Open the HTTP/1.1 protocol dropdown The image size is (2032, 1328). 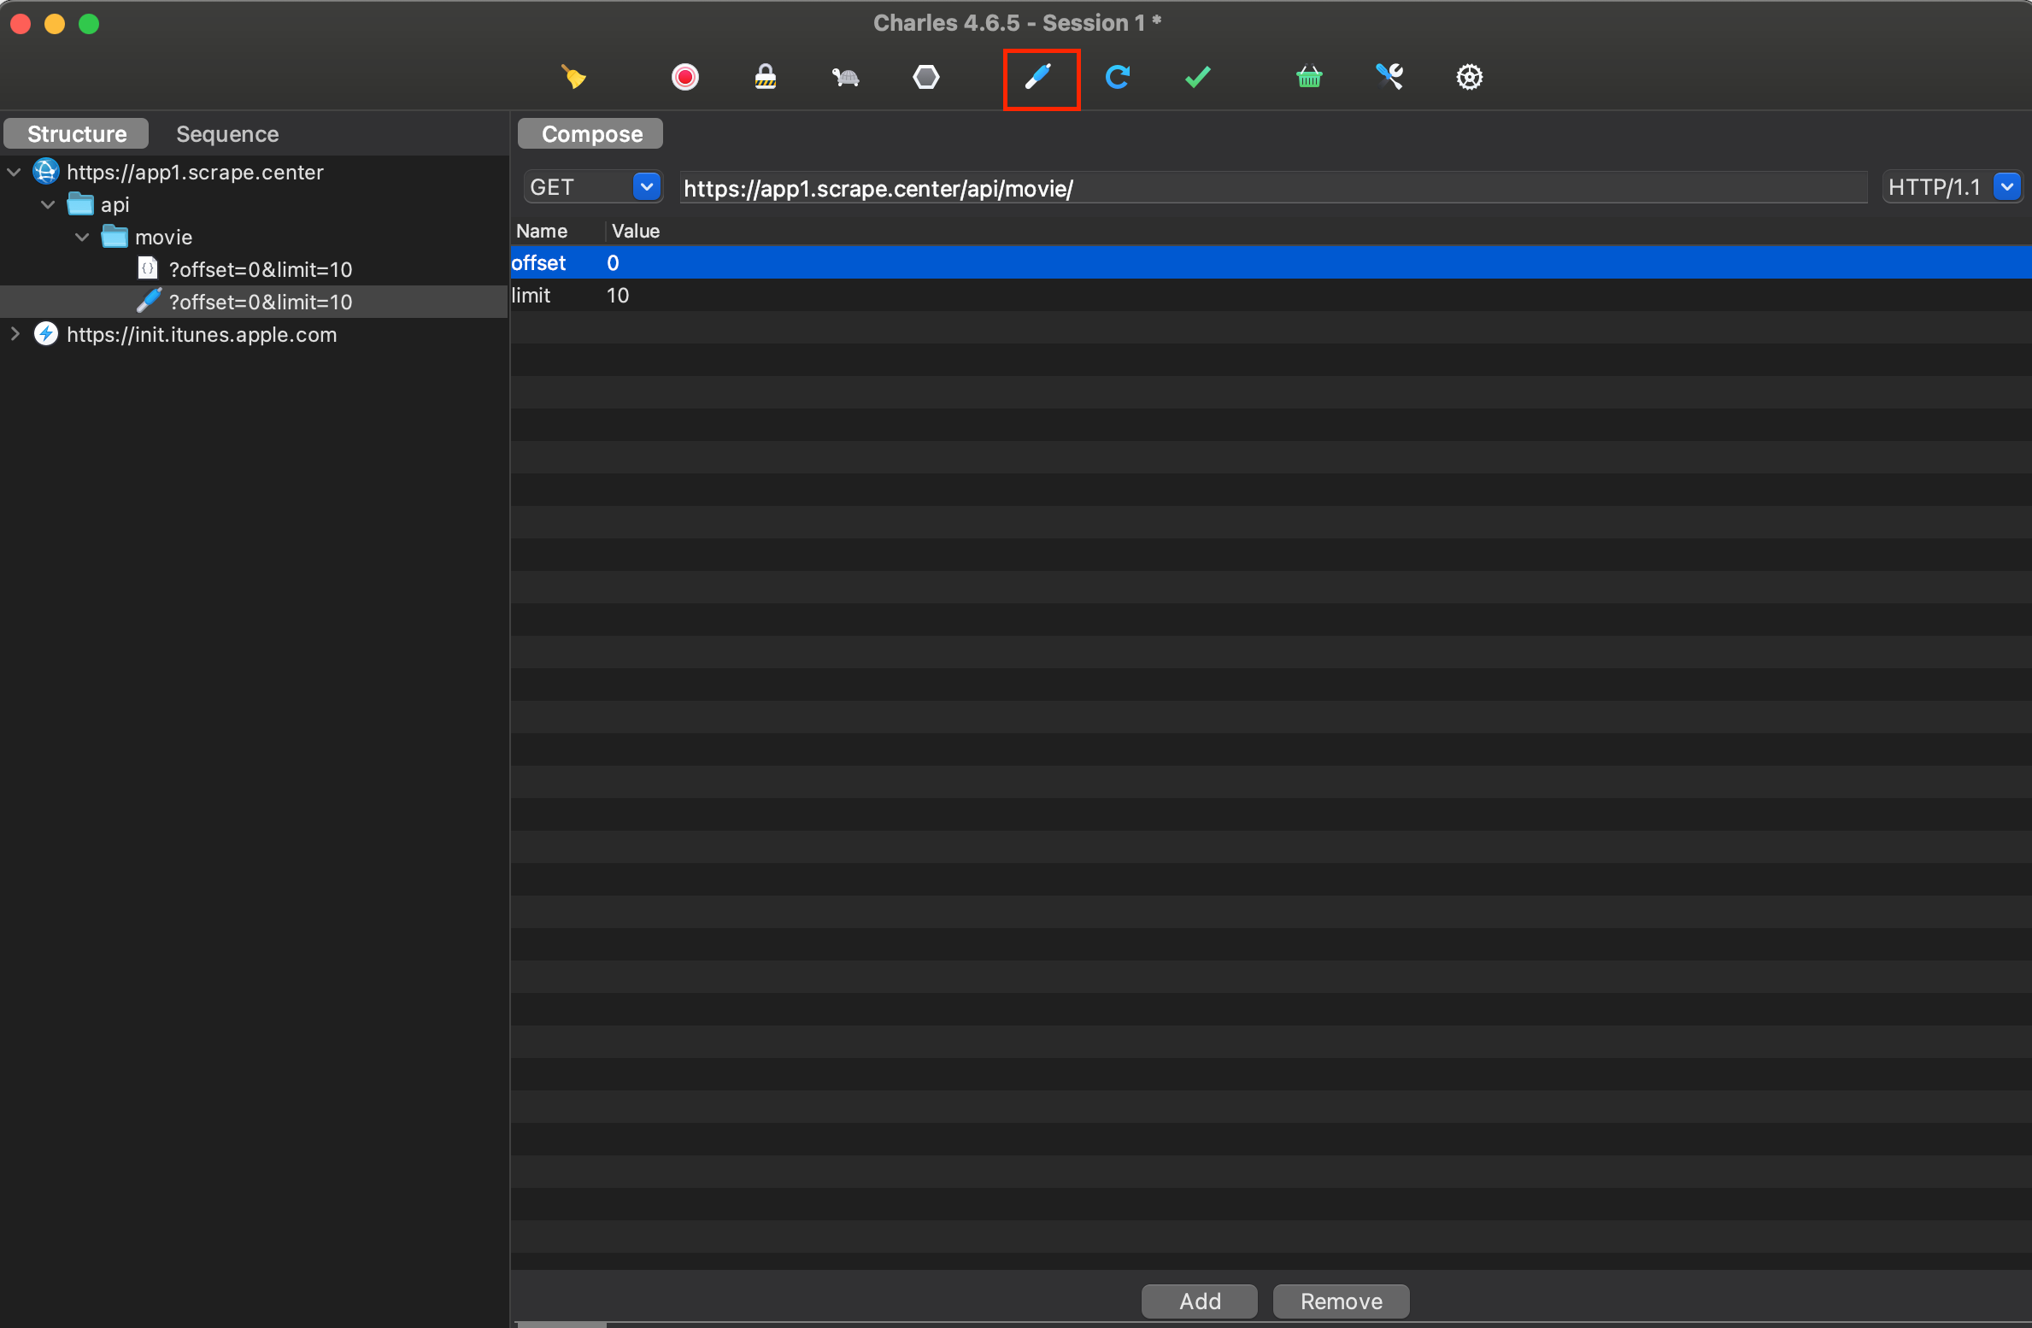(2006, 186)
